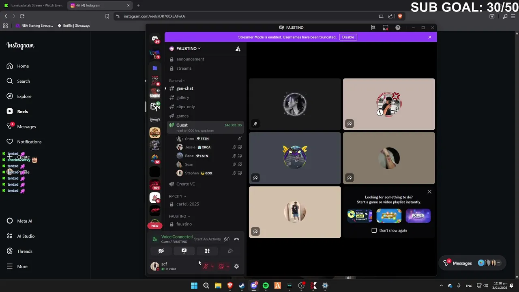Open Threads link in Instagram sidebar
The height and width of the screenshot is (292, 519).
19,251
